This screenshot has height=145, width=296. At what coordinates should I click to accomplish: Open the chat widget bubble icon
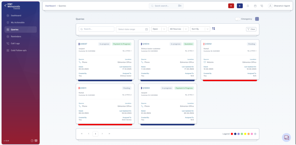tap(286, 137)
